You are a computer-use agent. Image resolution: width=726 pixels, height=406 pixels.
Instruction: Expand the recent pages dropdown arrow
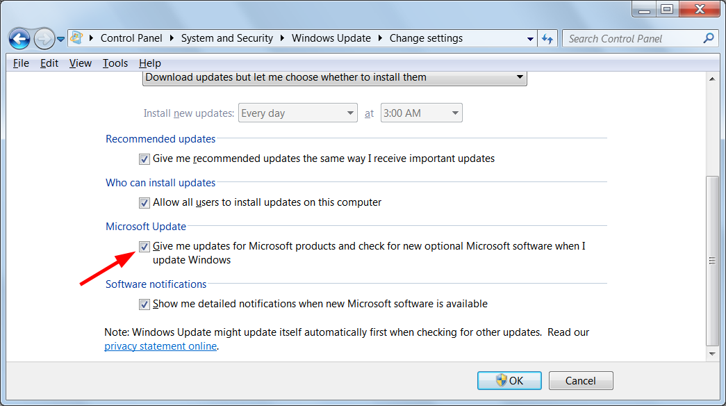pyautogui.click(x=530, y=38)
